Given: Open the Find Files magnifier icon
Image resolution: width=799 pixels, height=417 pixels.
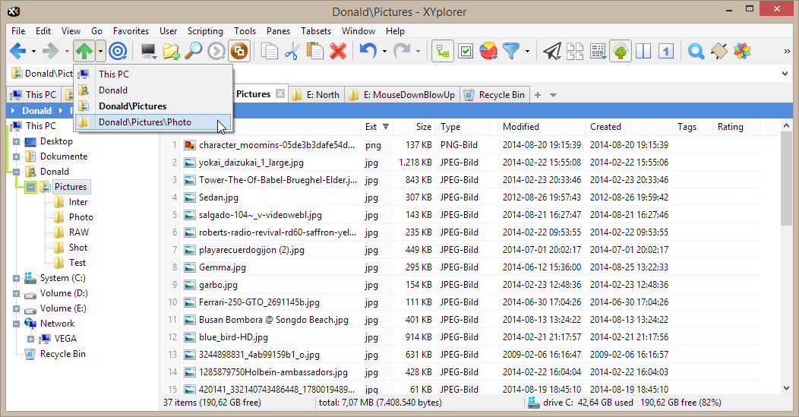Looking at the screenshot, I should point(194,52).
